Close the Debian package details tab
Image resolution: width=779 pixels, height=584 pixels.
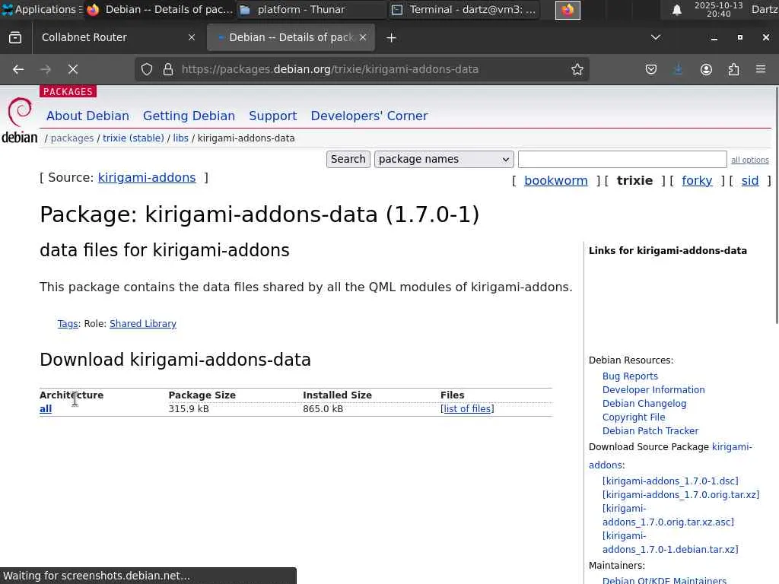point(363,37)
